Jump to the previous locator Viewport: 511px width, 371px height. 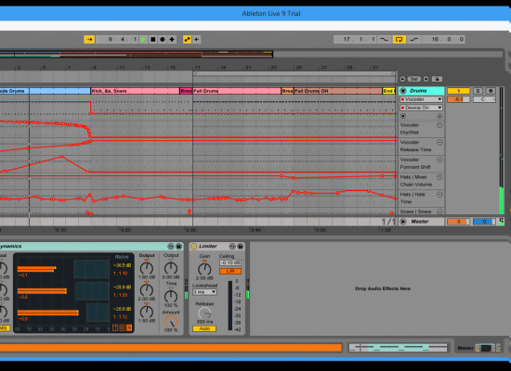pos(402,79)
